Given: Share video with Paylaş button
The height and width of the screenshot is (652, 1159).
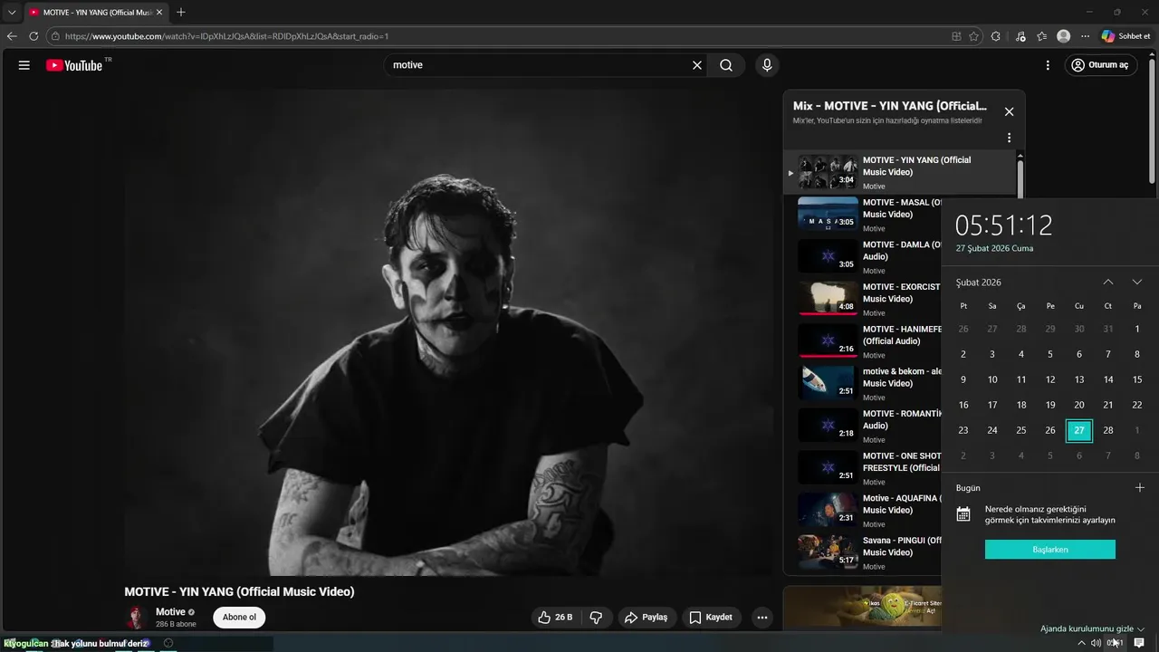Looking at the screenshot, I should pyautogui.click(x=646, y=618).
